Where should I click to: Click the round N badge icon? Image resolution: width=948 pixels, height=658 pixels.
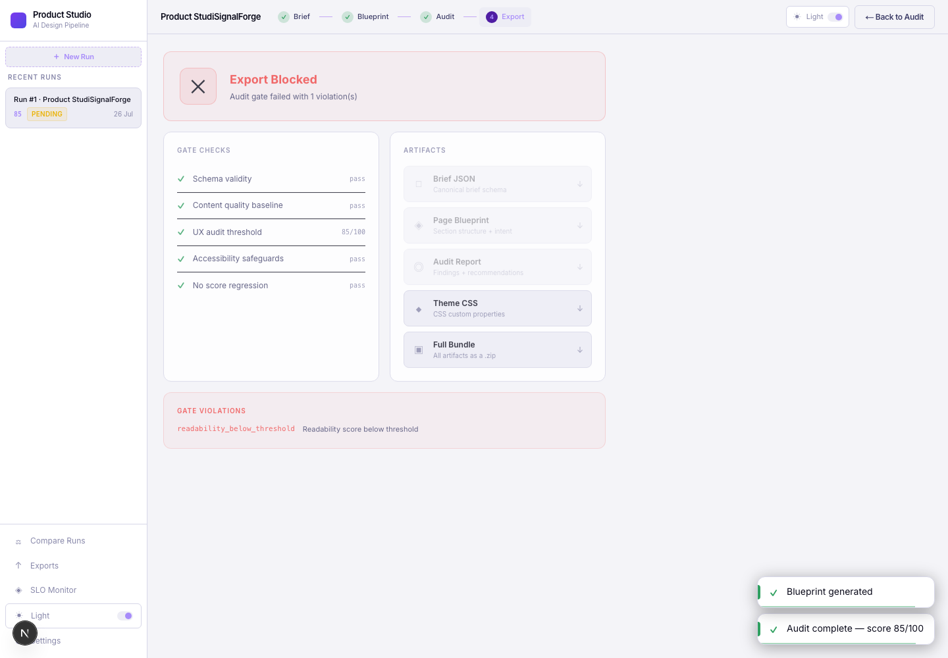[x=25, y=633]
